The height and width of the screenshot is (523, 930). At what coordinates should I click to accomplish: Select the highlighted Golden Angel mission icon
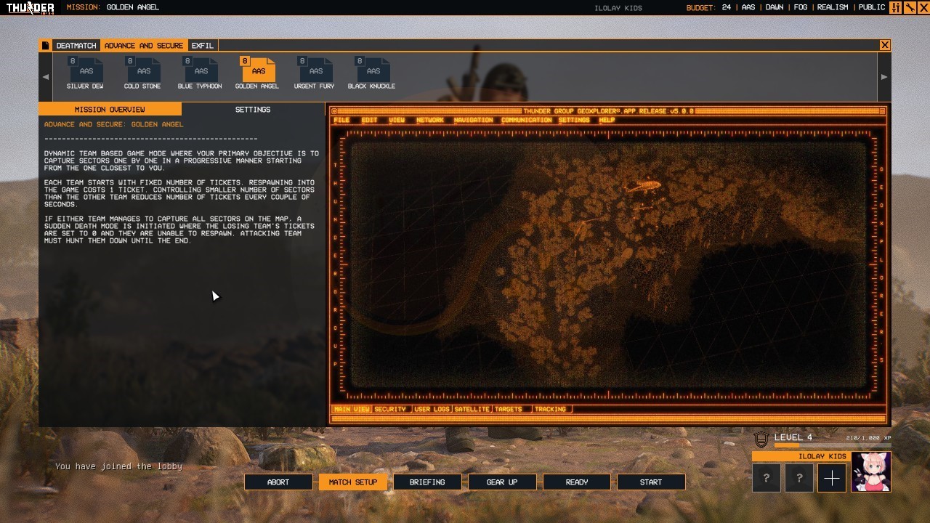click(257, 70)
